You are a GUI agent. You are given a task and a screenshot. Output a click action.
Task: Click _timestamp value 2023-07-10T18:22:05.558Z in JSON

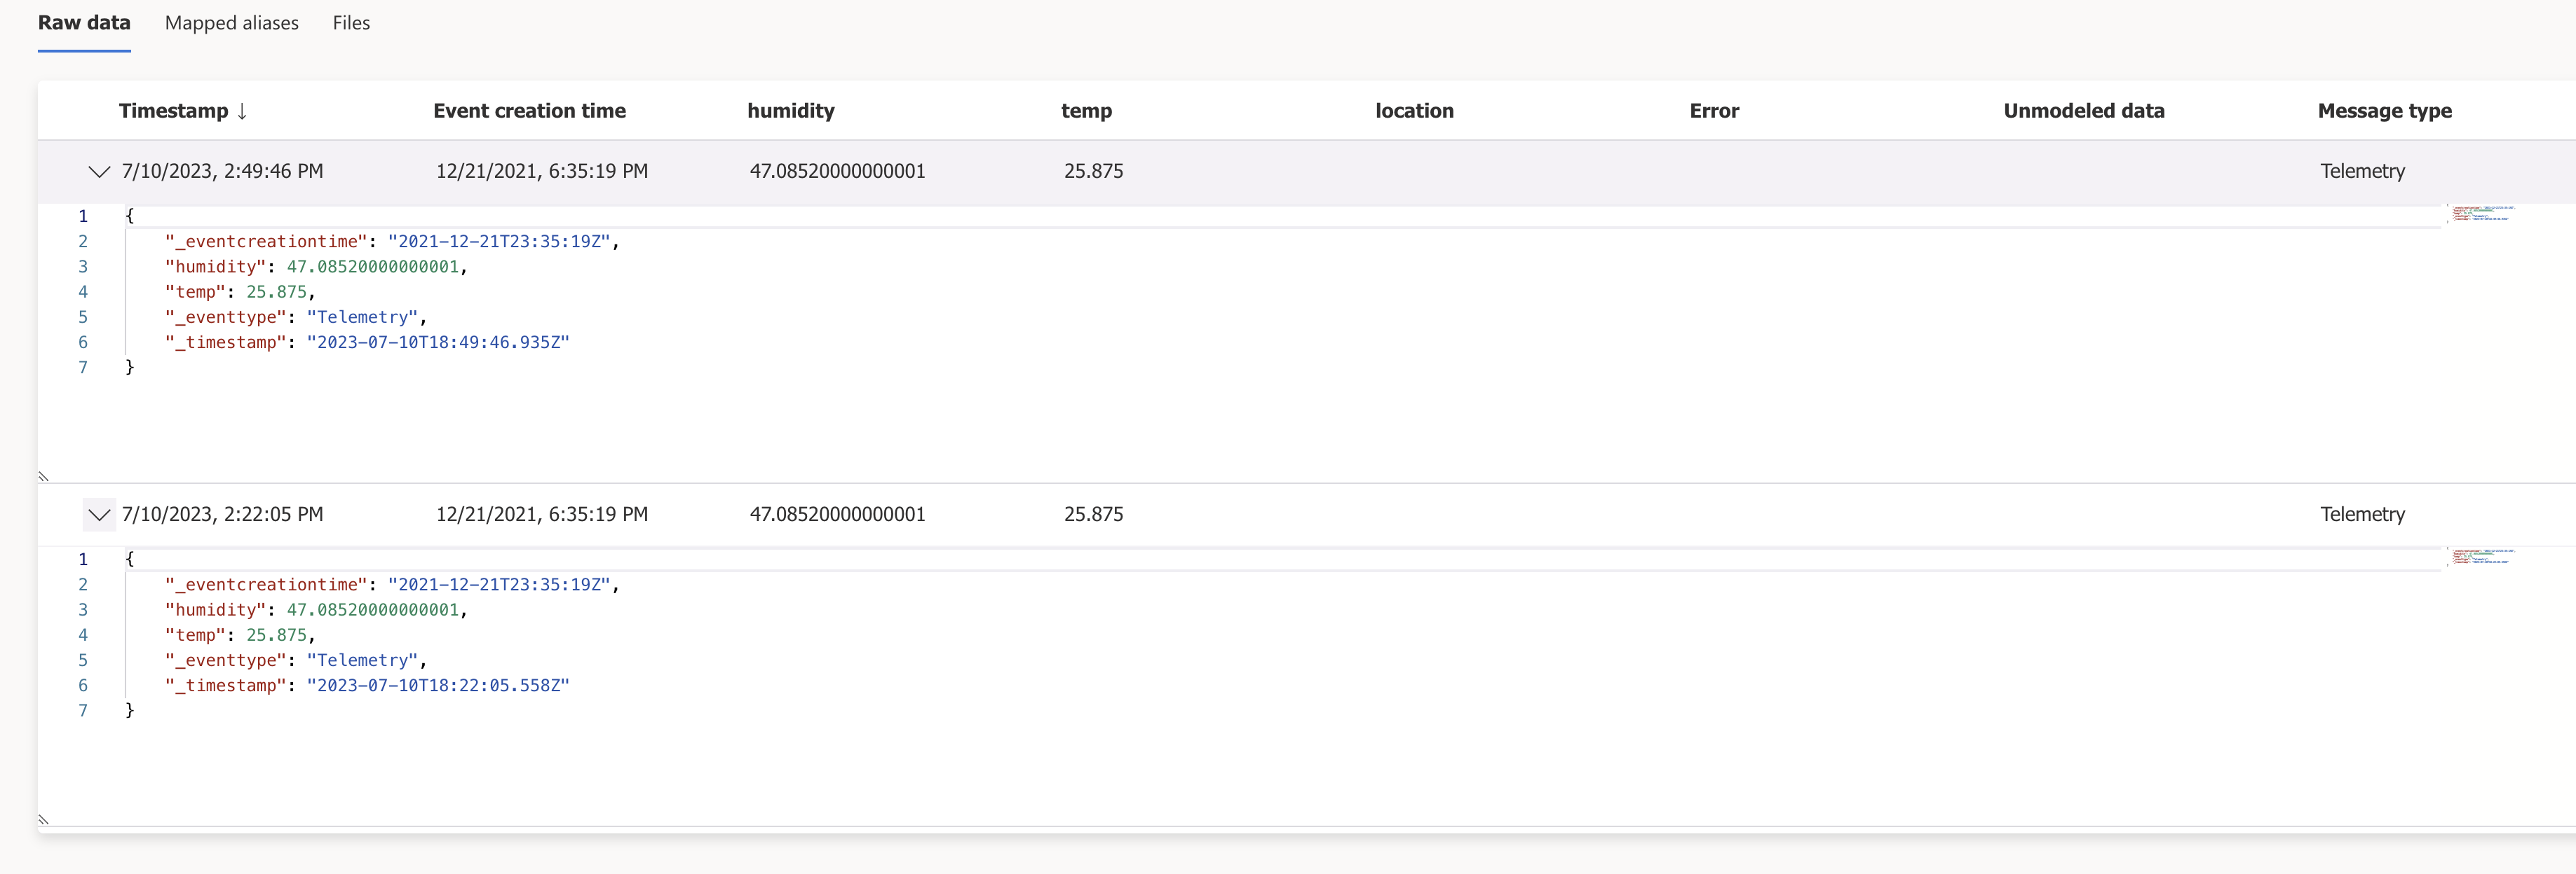tap(438, 685)
